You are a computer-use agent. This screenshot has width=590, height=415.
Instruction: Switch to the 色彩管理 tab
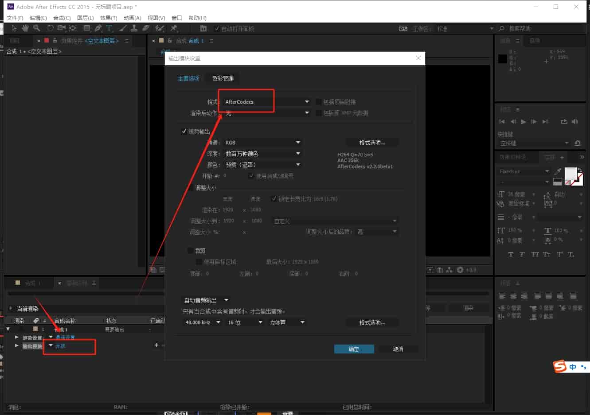[223, 78]
